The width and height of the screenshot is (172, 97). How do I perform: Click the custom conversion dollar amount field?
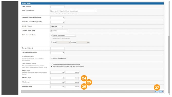pos(83,42)
